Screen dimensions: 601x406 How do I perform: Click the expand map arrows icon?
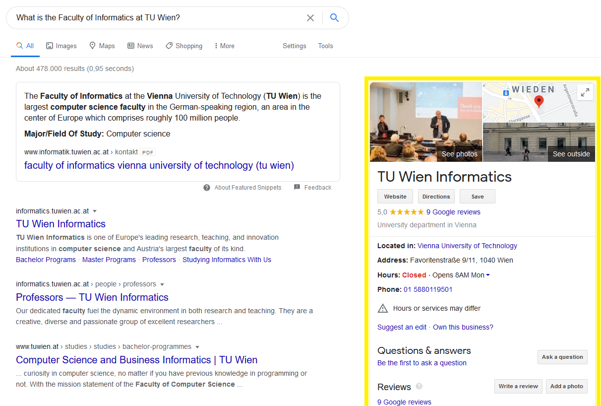click(x=585, y=92)
